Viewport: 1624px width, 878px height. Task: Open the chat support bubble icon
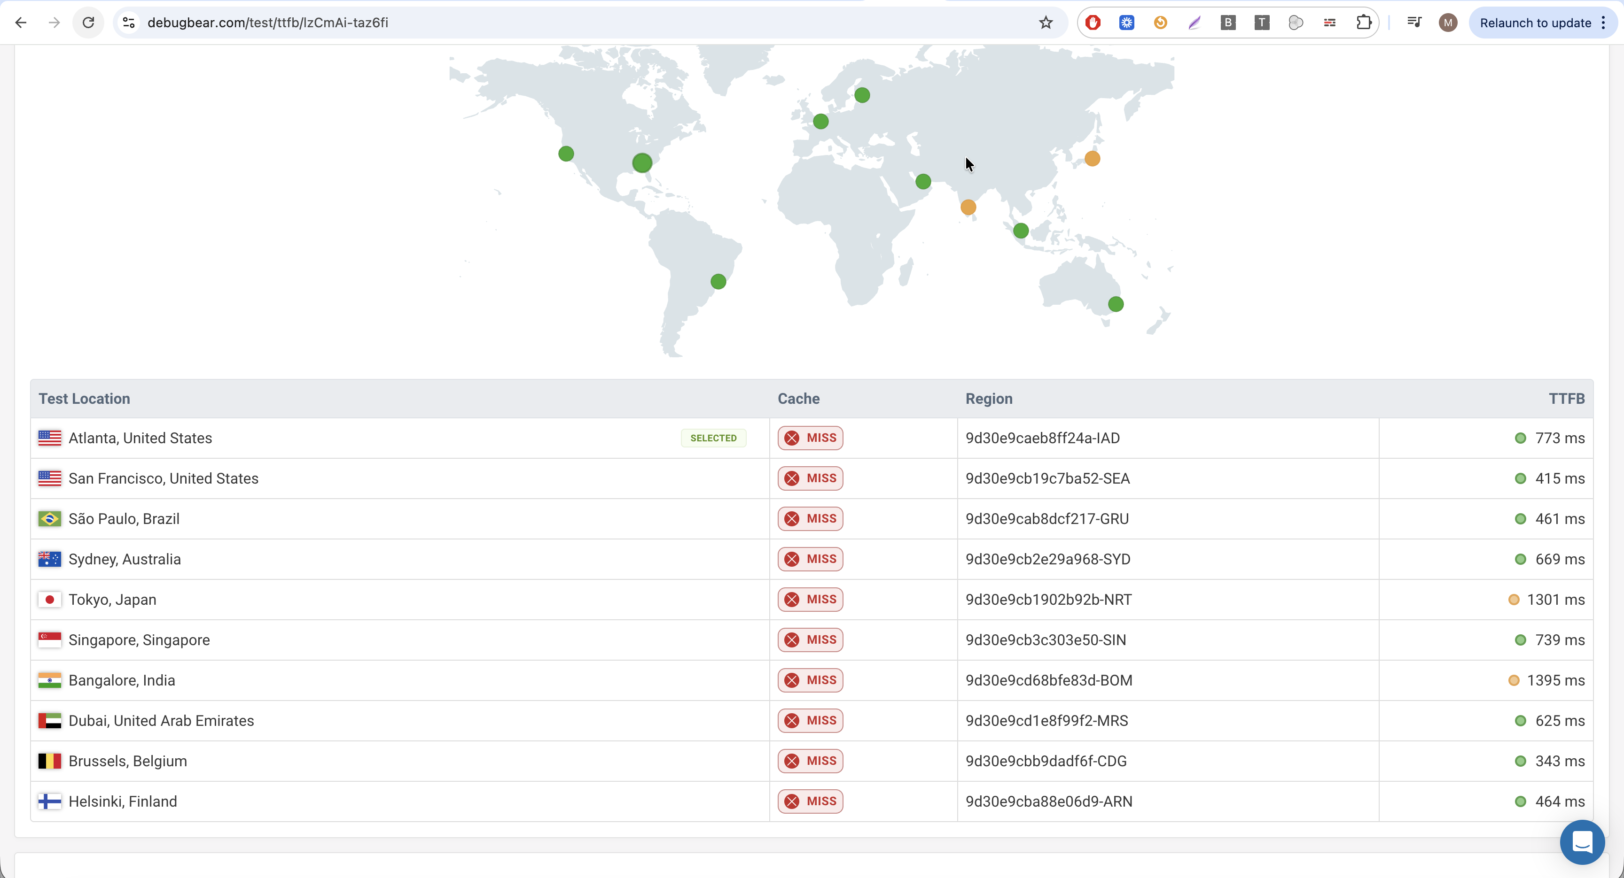tap(1582, 842)
